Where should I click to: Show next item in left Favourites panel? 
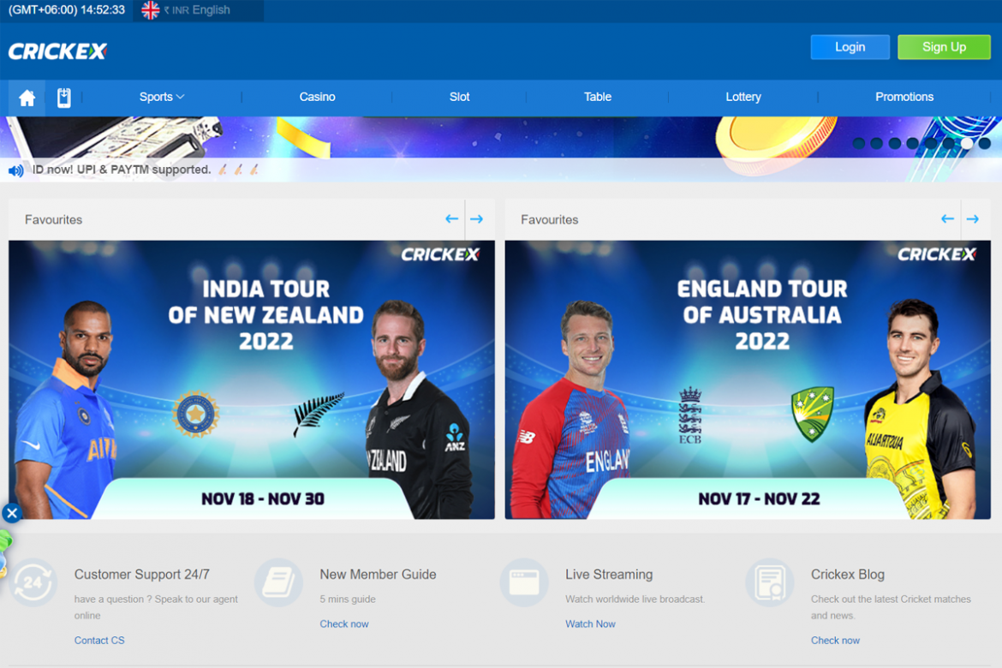click(x=477, y=219)
